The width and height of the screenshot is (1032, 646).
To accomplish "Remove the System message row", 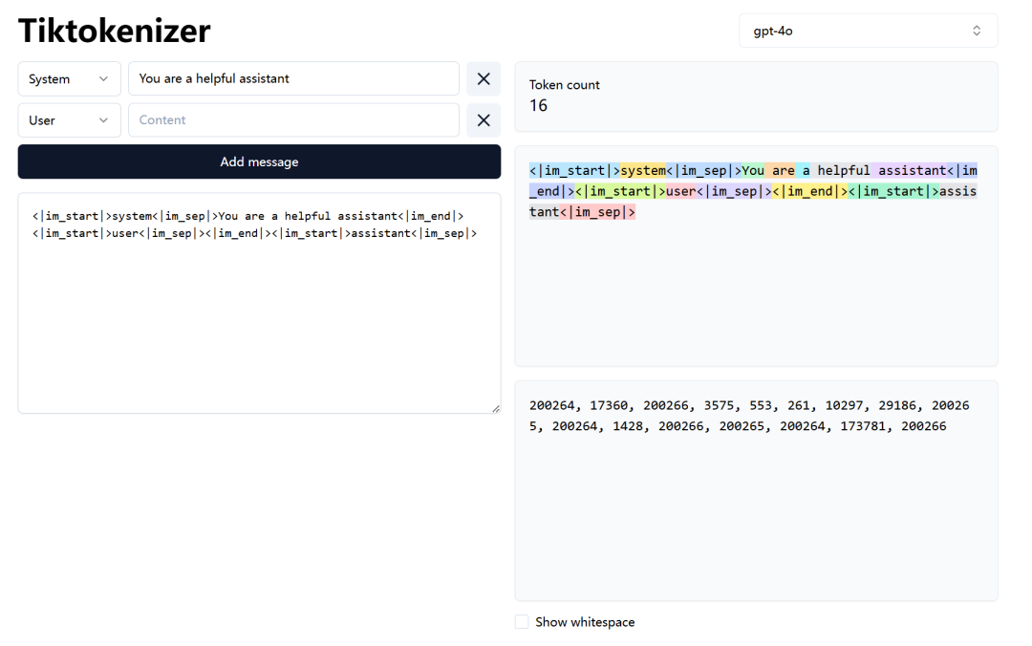I will (x=484, y=79).
